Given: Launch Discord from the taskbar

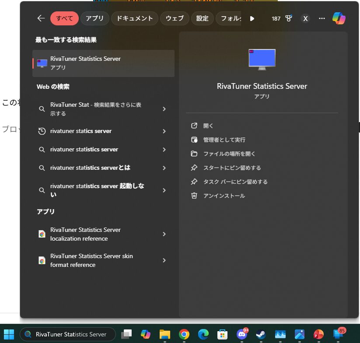Looking at the screenshot, I should pos(241,334).
